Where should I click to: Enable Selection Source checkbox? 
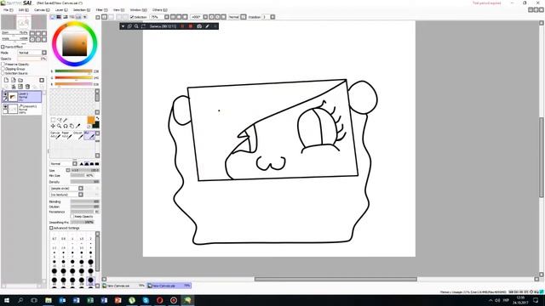3,73
